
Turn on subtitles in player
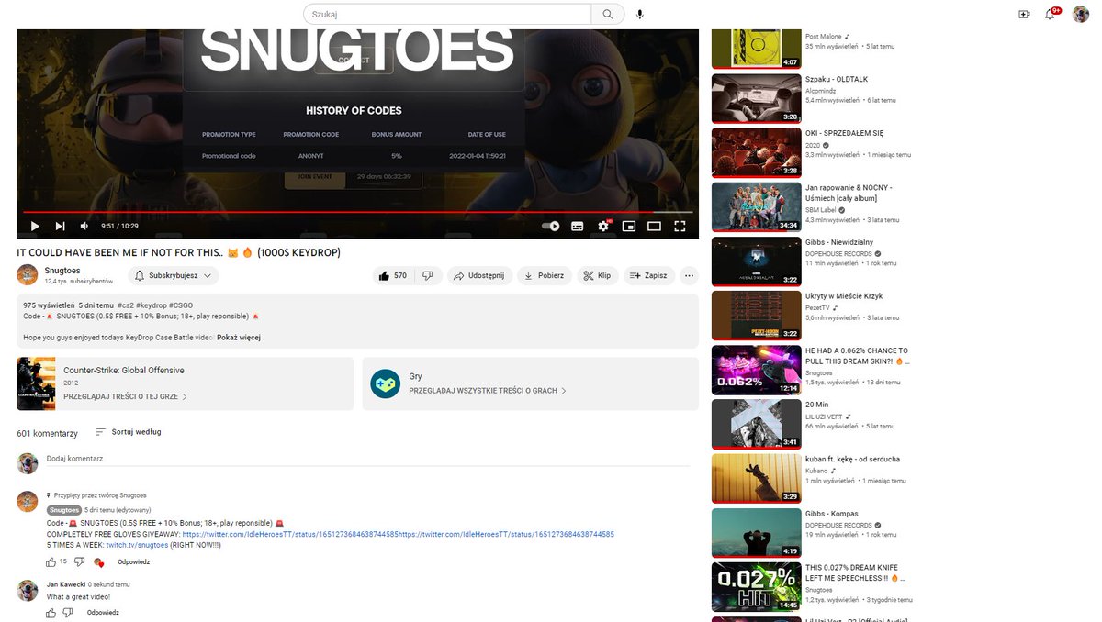[x=578, y=226]
